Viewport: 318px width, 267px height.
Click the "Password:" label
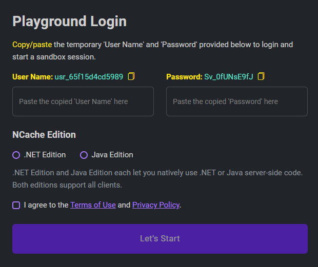tap(184, 77)
